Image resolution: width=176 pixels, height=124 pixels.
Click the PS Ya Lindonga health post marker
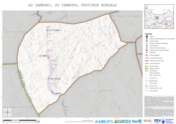(x=47, y=30)
